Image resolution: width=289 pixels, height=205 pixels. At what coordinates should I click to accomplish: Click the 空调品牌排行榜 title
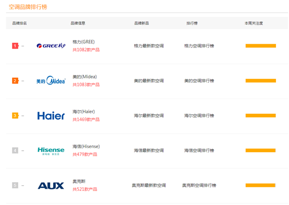pyautogui.click(x=28, y=7)
